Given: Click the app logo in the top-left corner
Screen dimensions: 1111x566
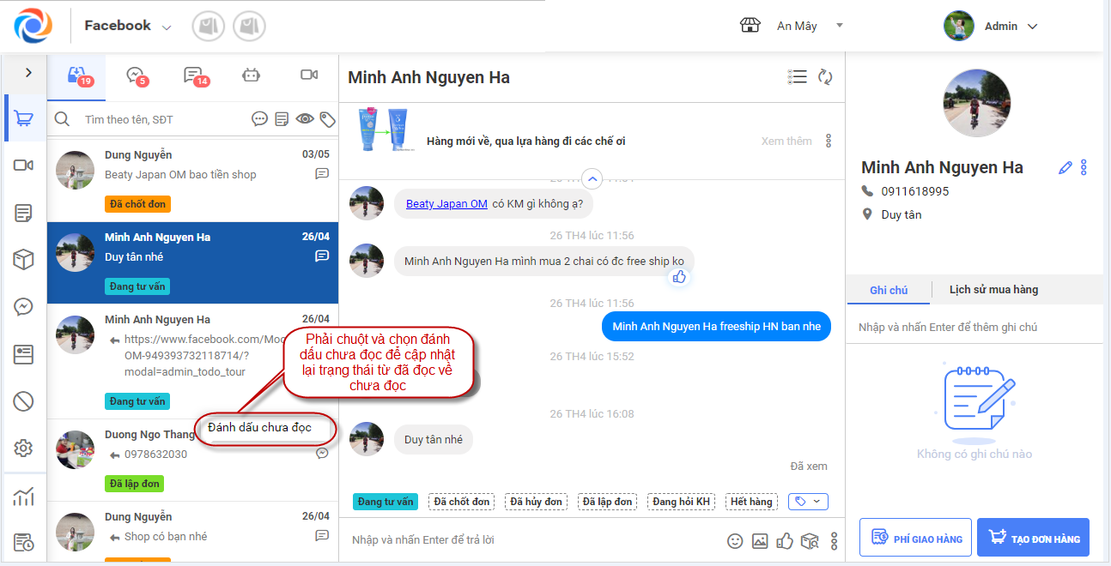Looking at the screenshot, I should coord(33,26).
